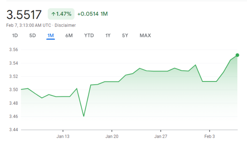Click the Jan 13 axis date label

tap(63, 136)
